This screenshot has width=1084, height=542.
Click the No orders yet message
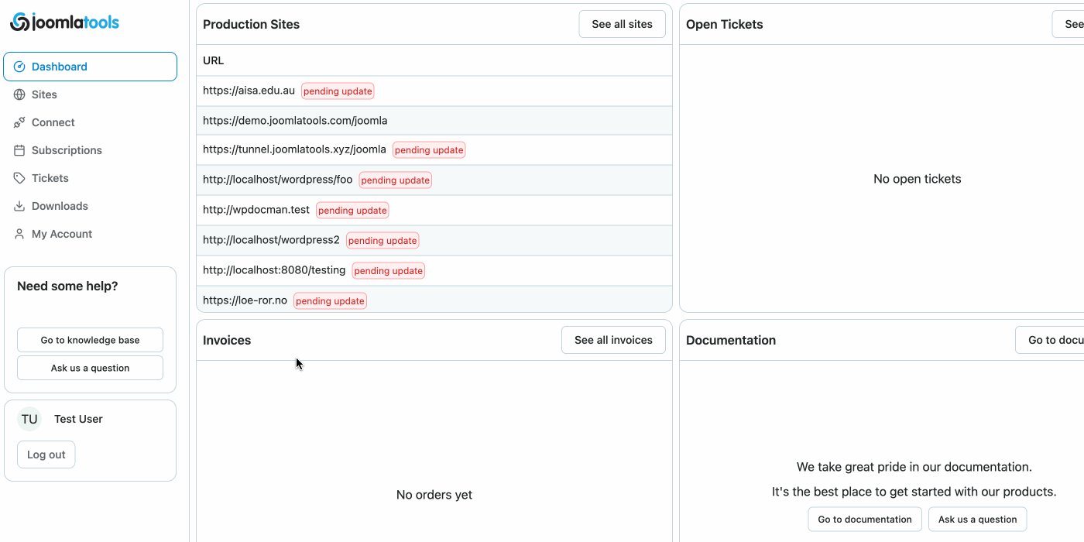434,495
